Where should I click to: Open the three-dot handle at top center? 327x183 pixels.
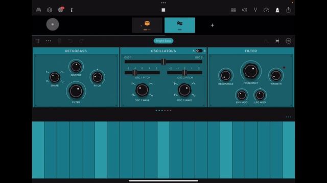[163, 3]
